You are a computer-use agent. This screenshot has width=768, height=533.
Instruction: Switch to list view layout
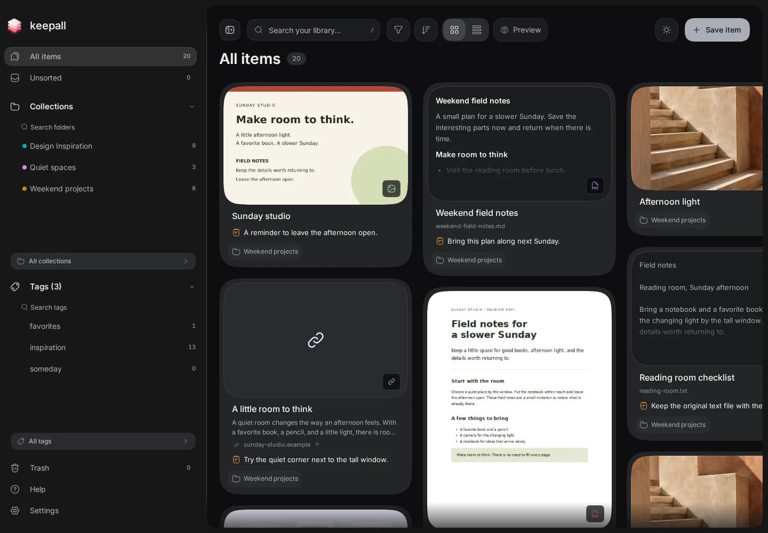477,30
